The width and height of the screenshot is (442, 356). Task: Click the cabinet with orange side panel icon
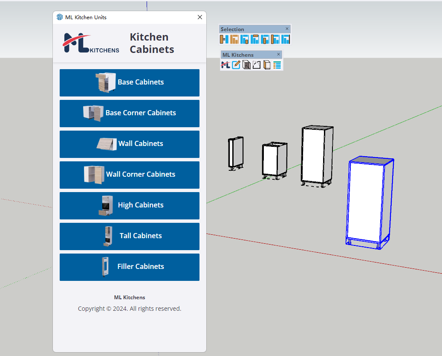(267, 65)
